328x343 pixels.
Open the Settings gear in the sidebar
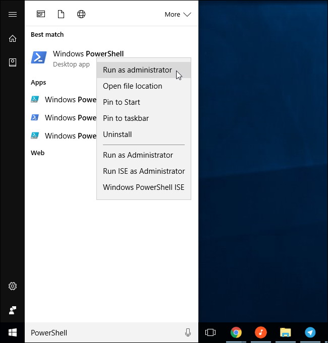13,286
